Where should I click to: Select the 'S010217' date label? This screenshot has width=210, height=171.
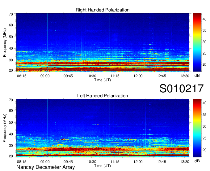click(182, 88)
